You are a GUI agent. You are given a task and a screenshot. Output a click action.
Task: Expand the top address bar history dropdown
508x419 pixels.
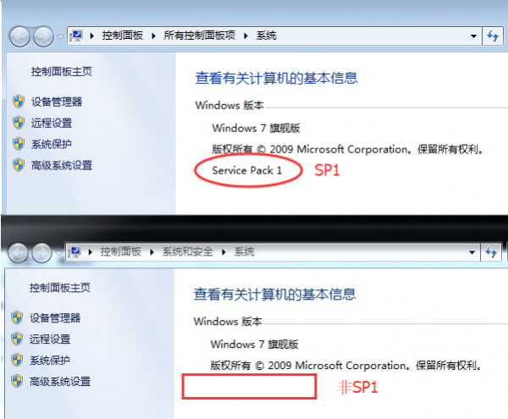(473, 36)
